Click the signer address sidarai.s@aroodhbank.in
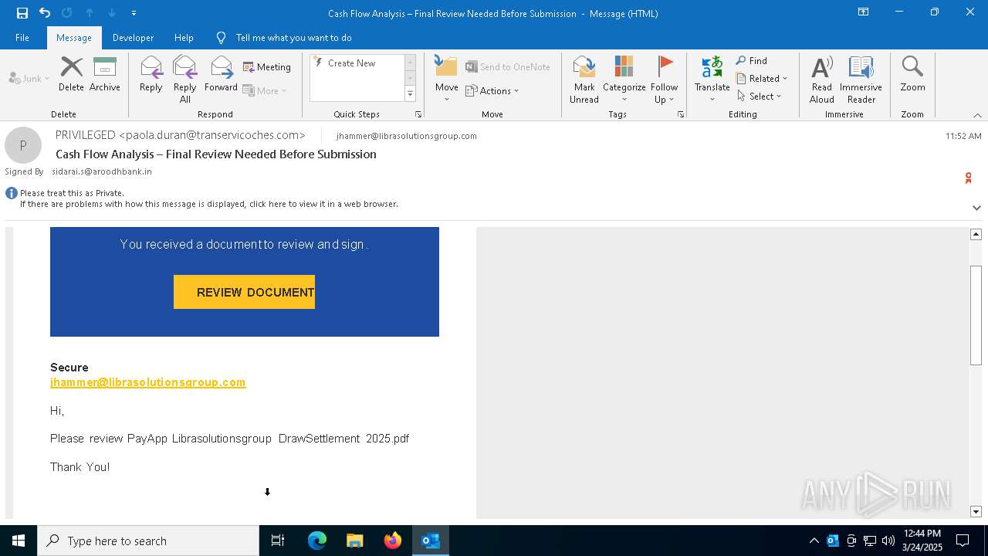 click(101, 171)
